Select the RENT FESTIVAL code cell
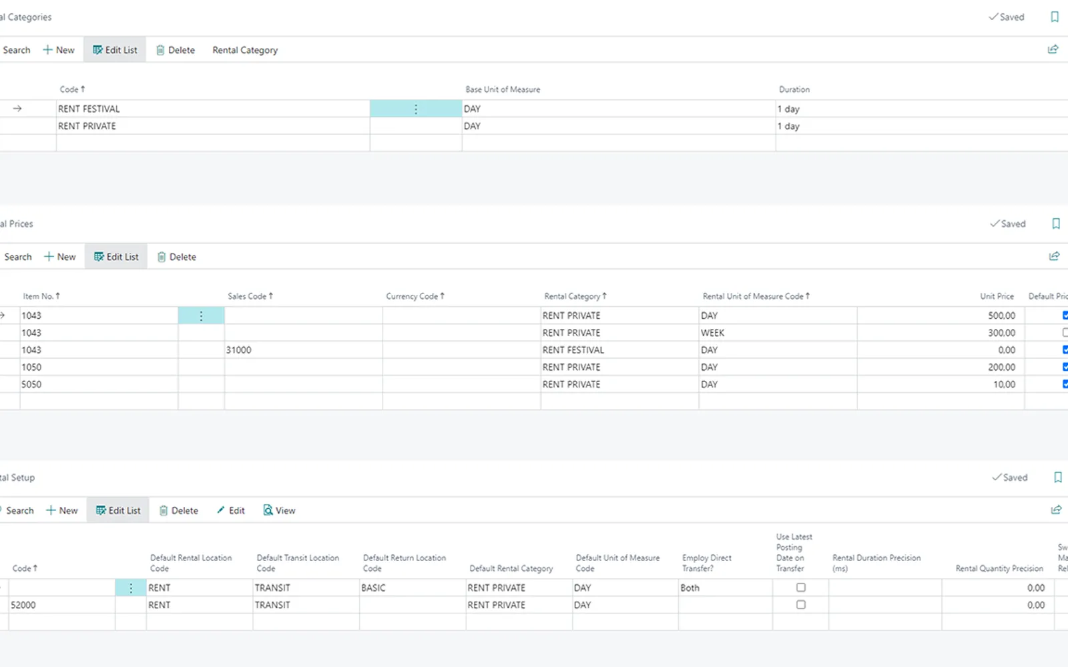 213,109
